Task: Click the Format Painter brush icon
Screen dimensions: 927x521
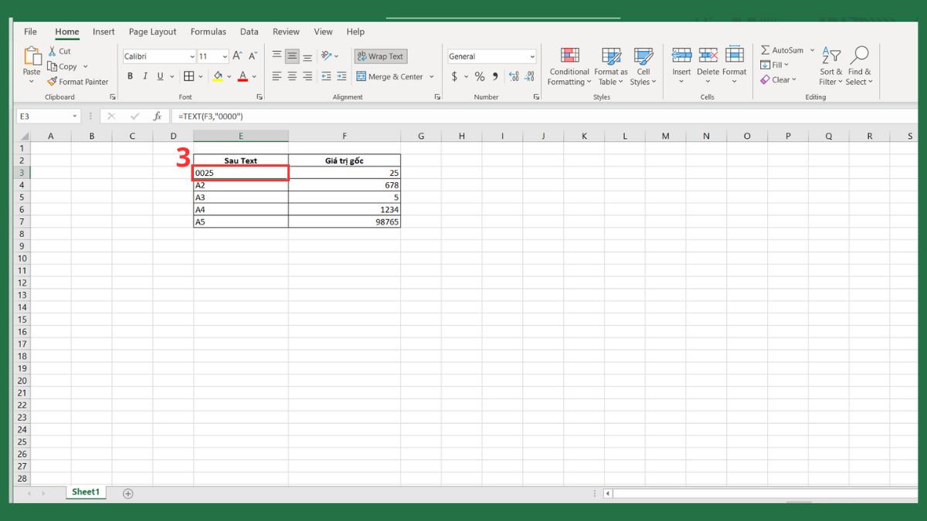Action: coord(53,82)
